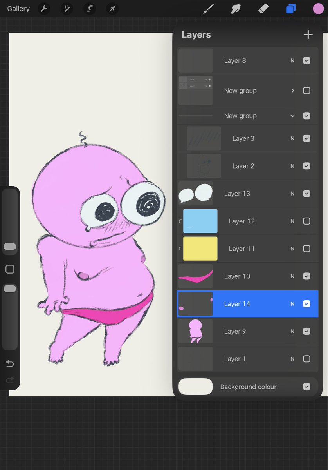Hide the selected Layer 14
The height and width of the screenshot is (470, 328).
[306, 304]
